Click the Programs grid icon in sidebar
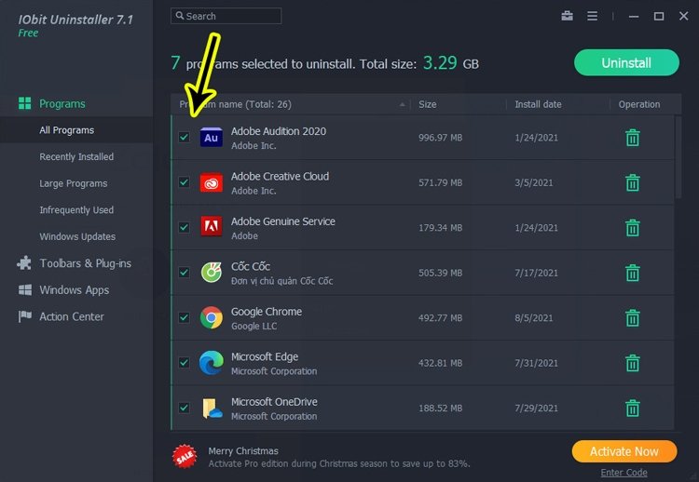699x482 pixels. pyautogui.click(x=24, y=103)
